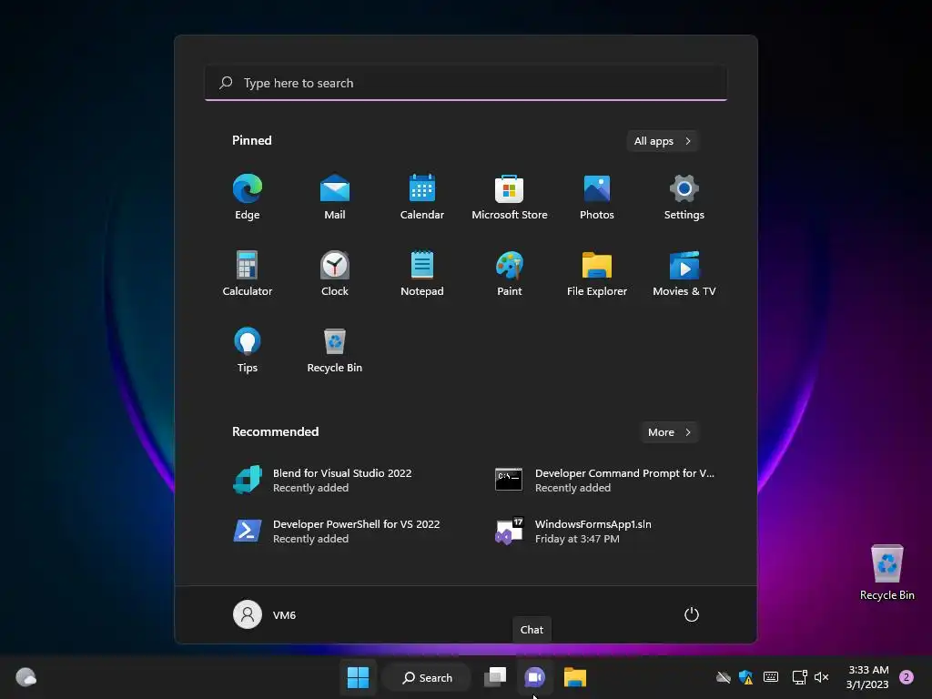This screenshot has width=932, height=699.
Task: Click the touch keyboard tray icon
Action: point(771,677)
